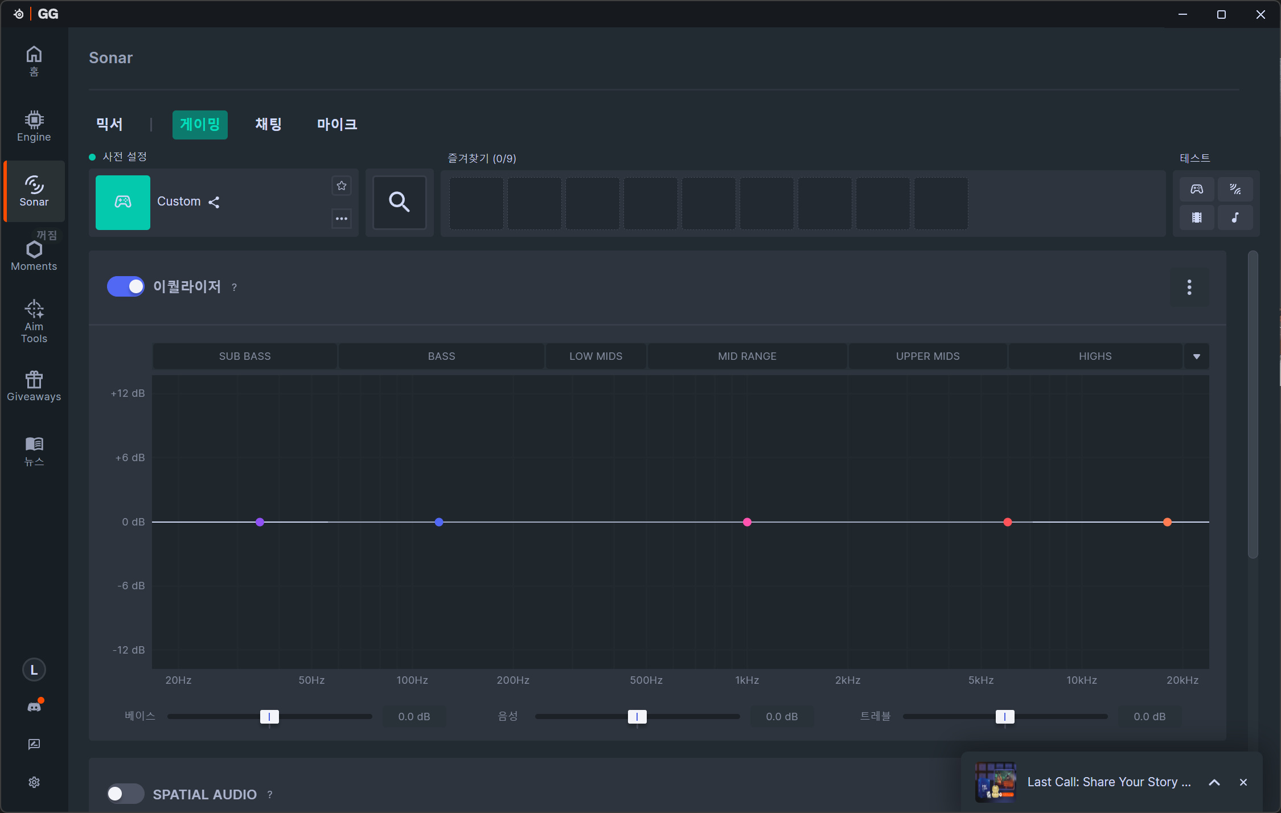Click the 베이스 bass slider handle
This screenshot has width=1281, height=813.
coord(269,717)
